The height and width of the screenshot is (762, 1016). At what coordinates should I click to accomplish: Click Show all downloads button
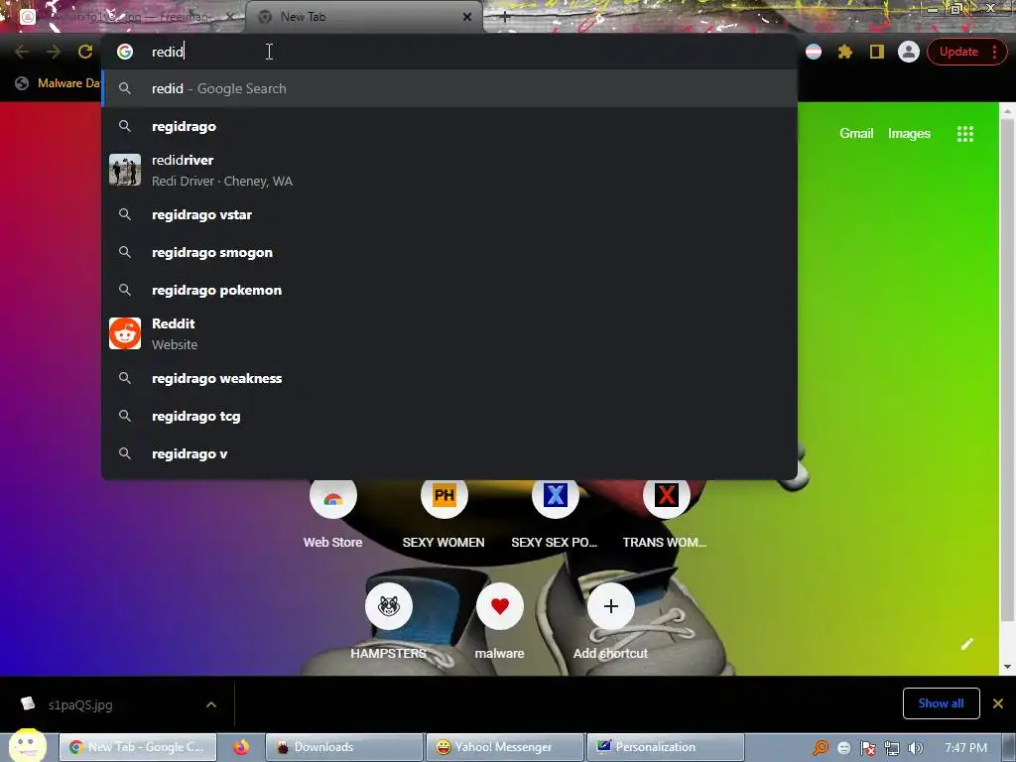tap(941, 703)
